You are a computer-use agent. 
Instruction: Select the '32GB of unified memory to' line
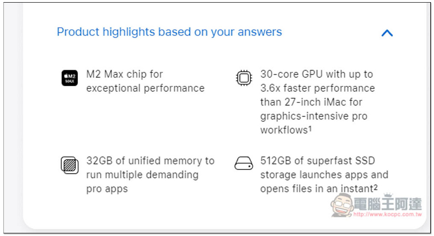[150, 161]
